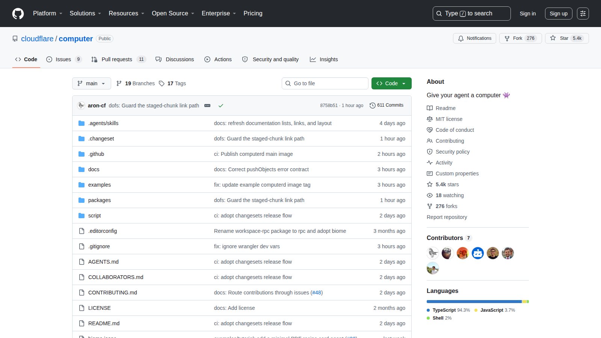The width and height of the screenshot is (601, 338).
Task: Switch to the Pull requests tab
Action: pyautogui.click(x=118, y=59)
